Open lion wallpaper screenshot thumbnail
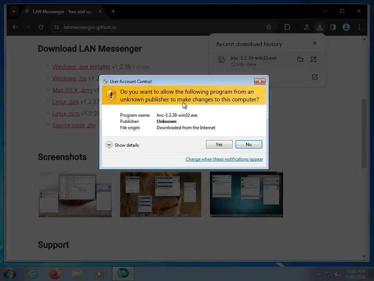Screen dimensions: 374x281 point(161,195)
